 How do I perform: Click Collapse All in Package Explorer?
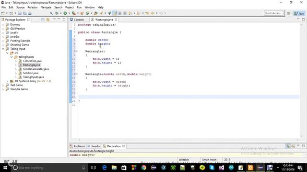[x=43, y=20]
